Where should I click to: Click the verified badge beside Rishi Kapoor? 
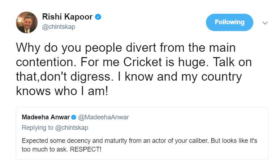[x=98, y=17]
